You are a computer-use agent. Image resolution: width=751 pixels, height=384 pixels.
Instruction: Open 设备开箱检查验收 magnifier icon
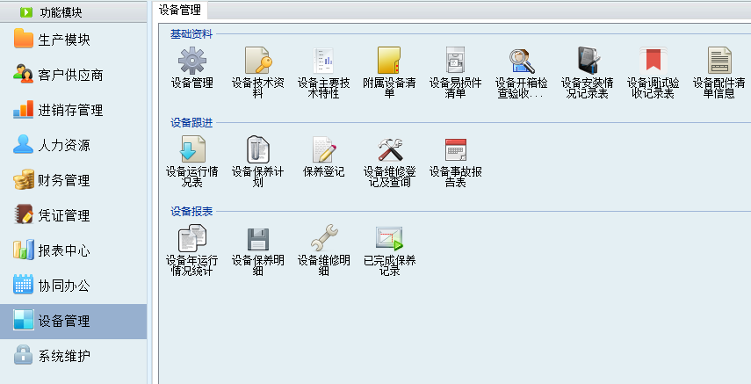coord(522,61)
